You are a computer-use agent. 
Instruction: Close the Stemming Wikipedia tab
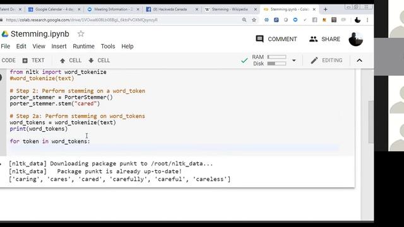coord(255,9)
